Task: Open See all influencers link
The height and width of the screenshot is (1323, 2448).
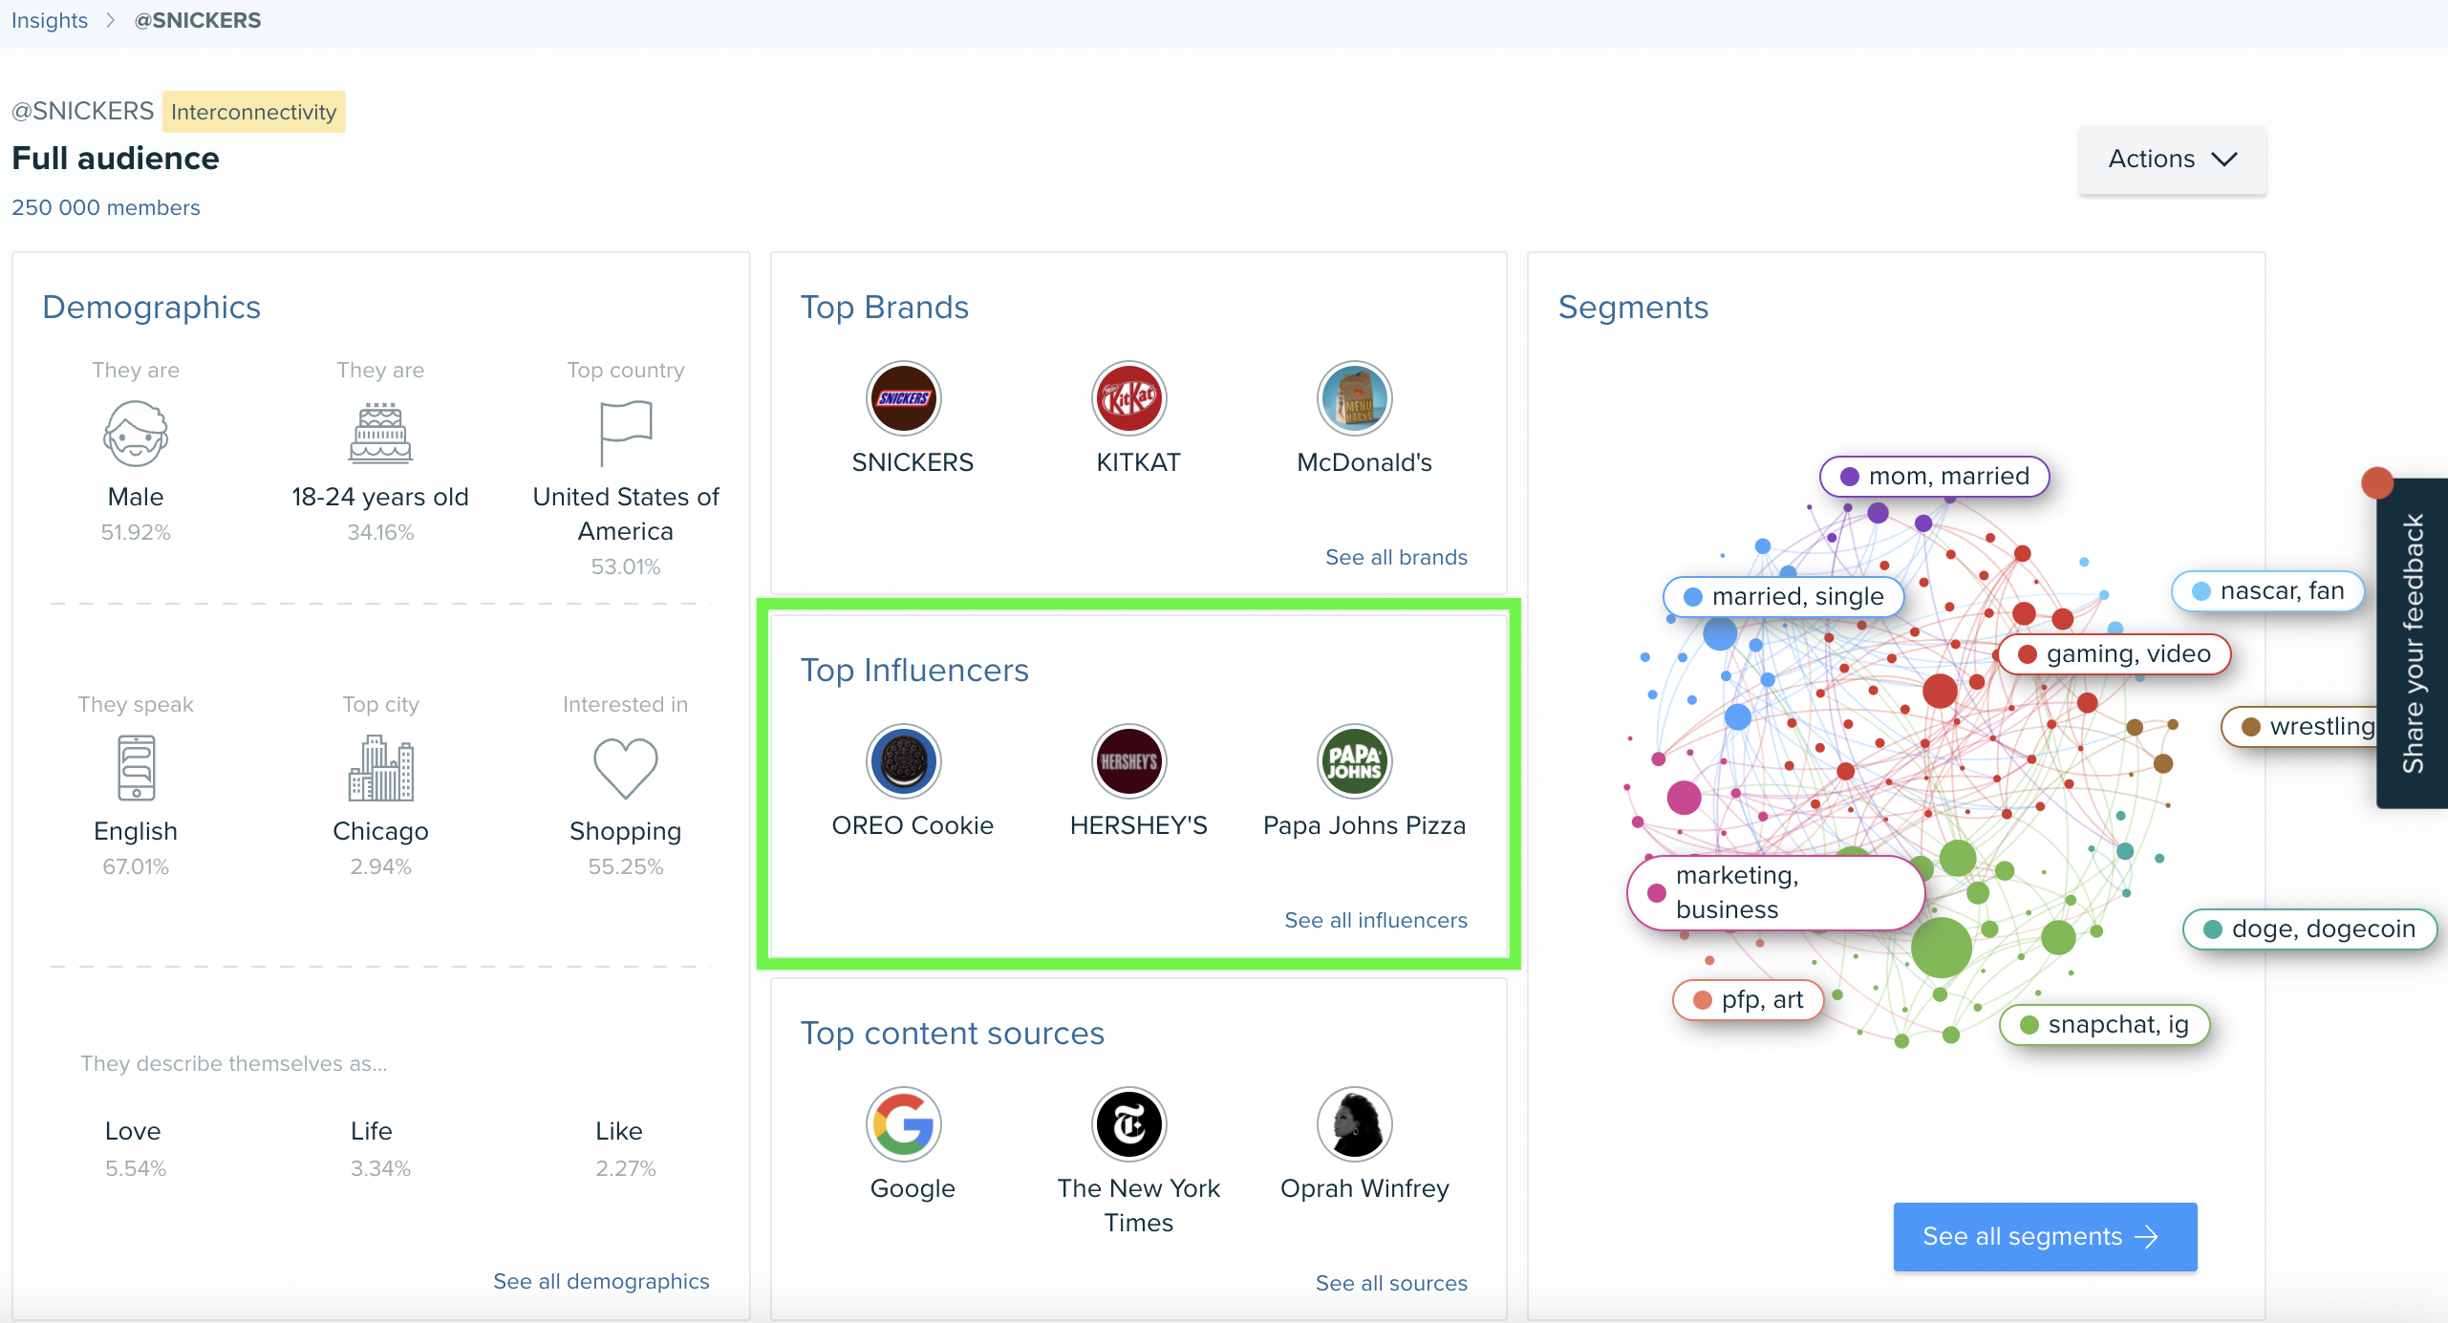Action: click(x=1375, y=920)
